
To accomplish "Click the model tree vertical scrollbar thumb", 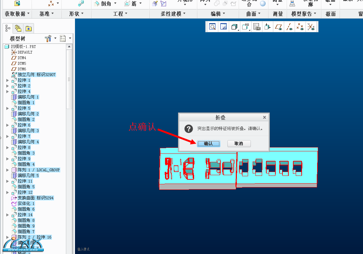I will (69, 80).
